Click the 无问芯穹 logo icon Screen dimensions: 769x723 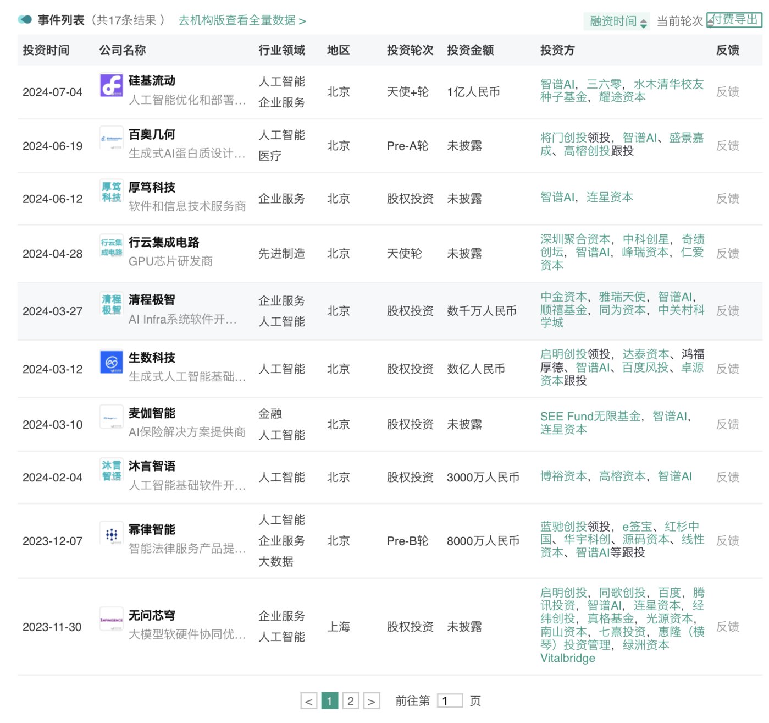(x=111, y=620)
